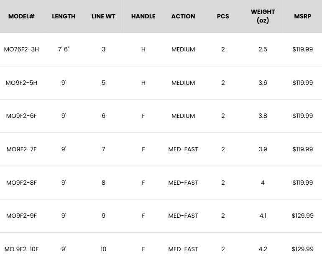Click MED-FAST action in MO9F2-7F row
Image resolution: width=322 pixels, height=265 pixels.
point(183,149)
